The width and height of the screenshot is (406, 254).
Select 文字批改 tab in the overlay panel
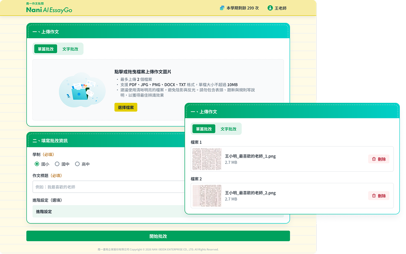point(229,129)
